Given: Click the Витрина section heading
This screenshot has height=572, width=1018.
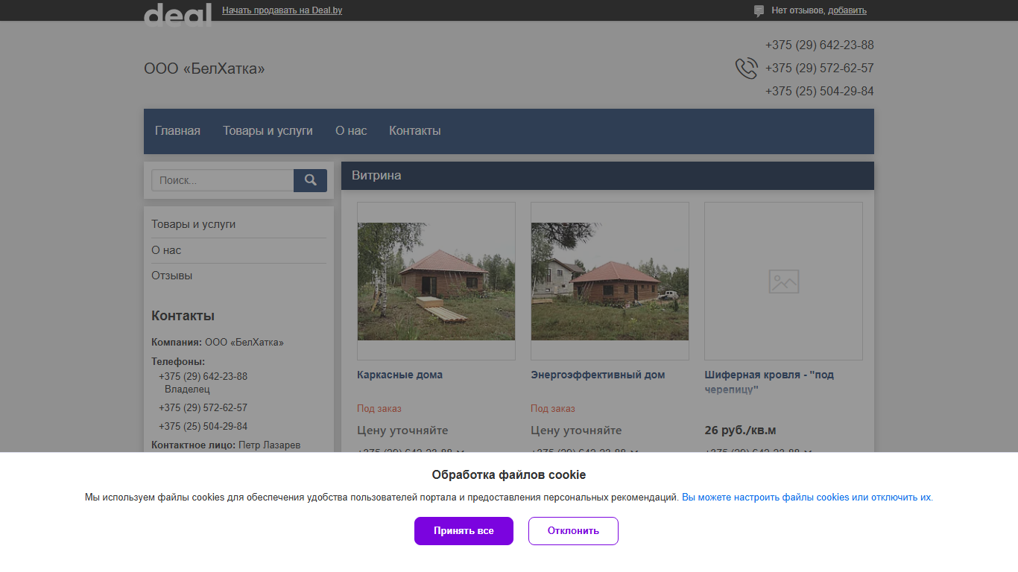Looking at the screenshot, I should (x=376, y=176).
